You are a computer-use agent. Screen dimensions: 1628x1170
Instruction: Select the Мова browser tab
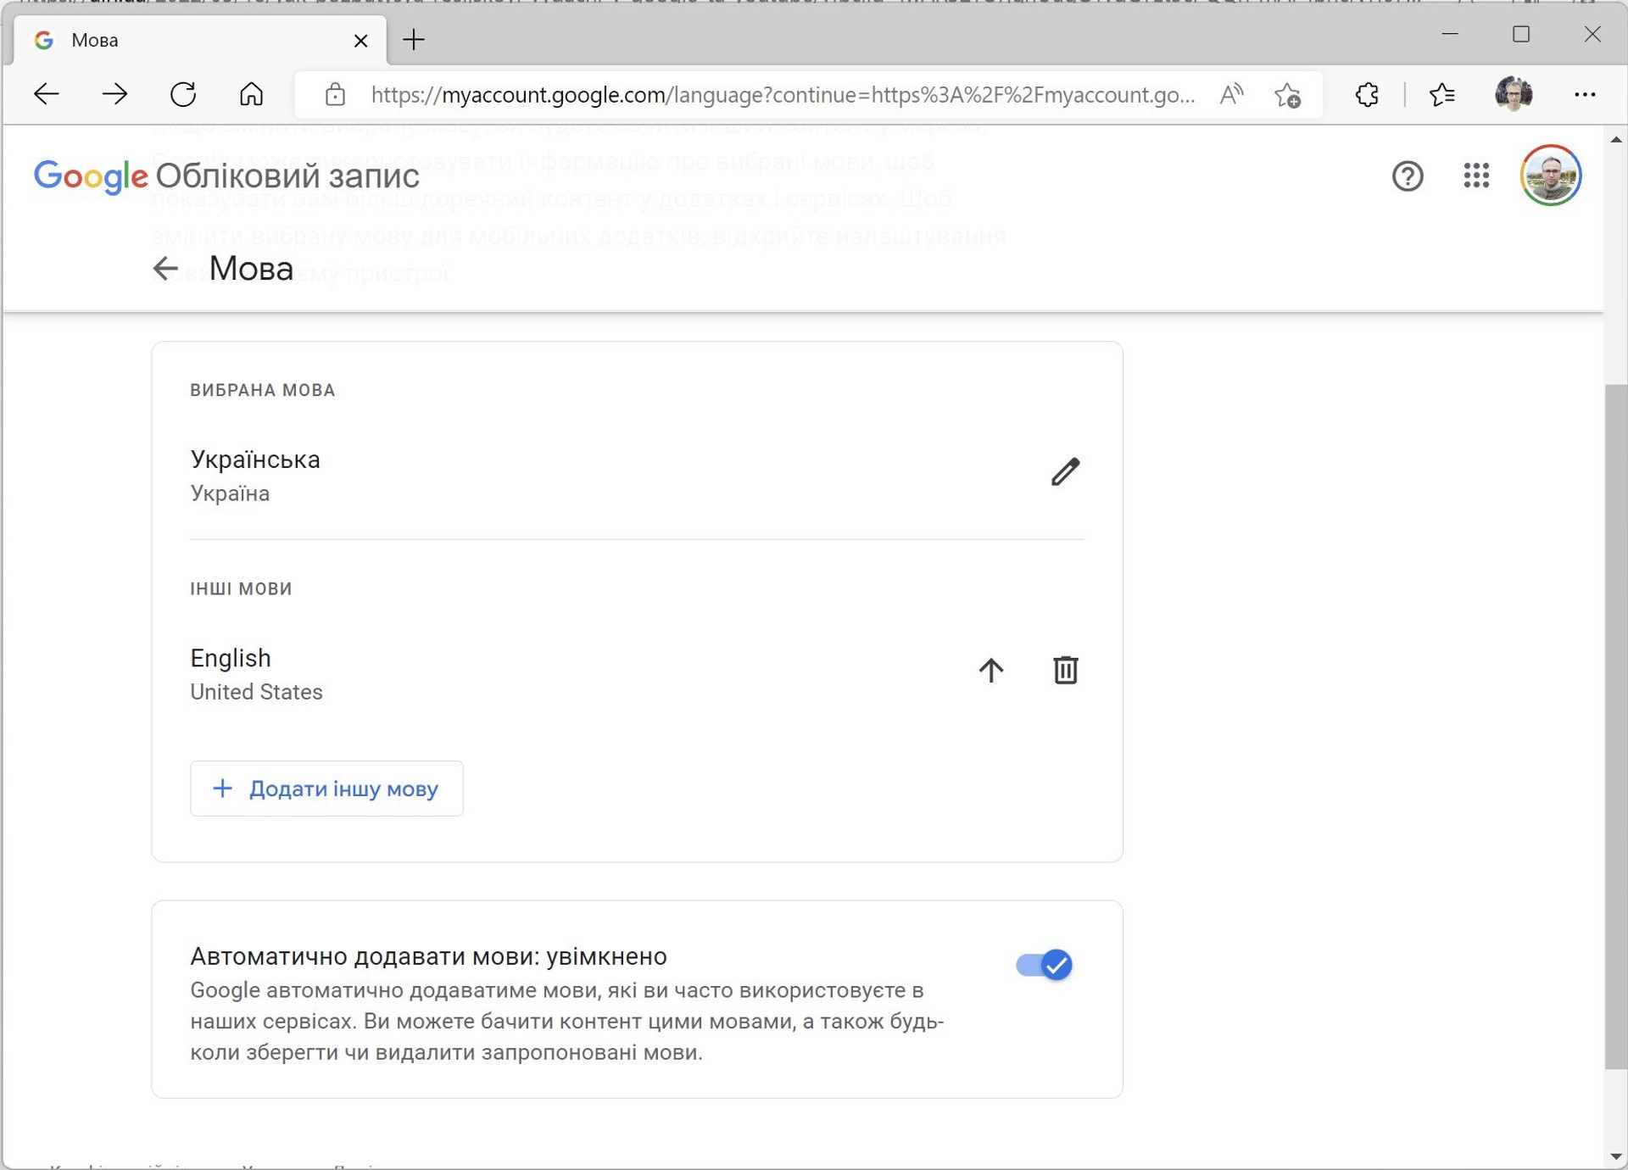(195, 40)
